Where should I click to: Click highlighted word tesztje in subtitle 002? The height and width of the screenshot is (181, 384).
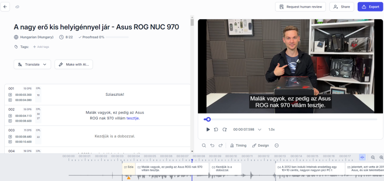133,118
